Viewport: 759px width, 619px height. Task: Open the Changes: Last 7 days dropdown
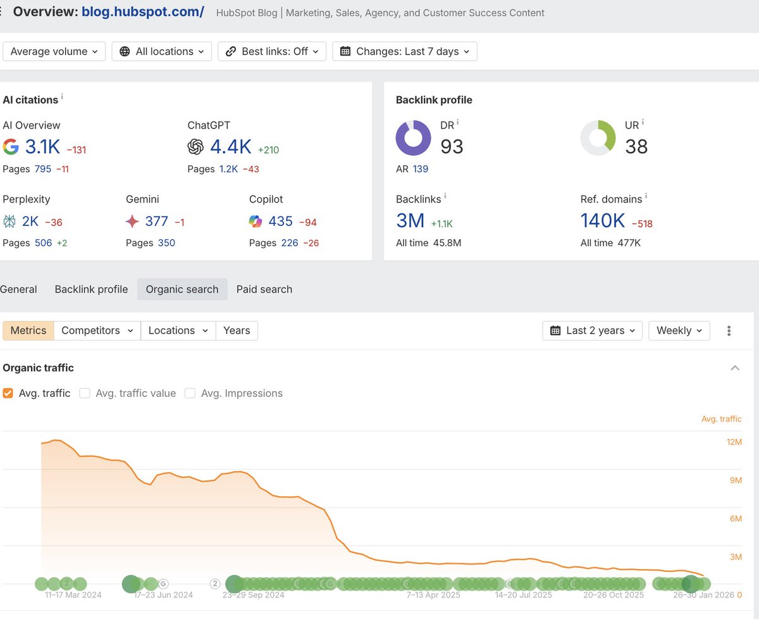click(x=405, y=51)
